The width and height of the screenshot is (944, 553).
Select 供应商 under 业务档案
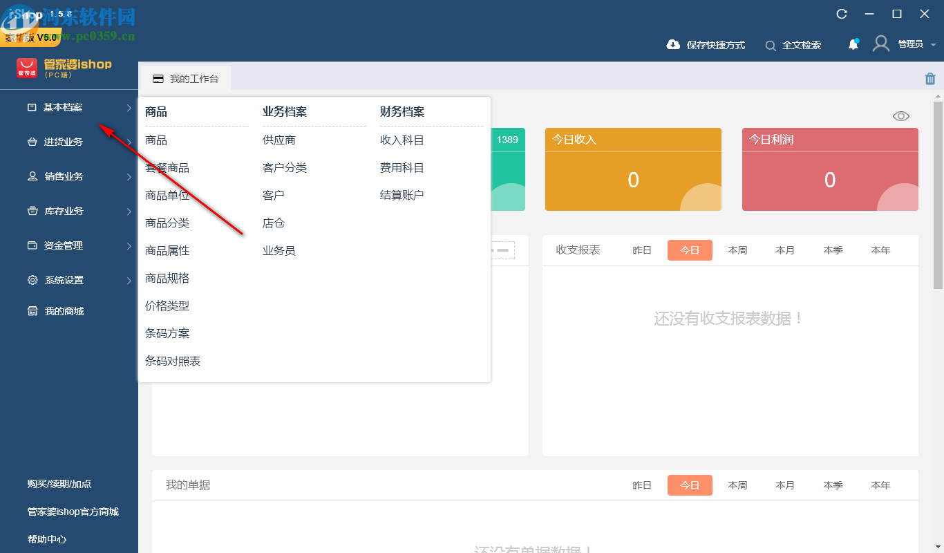coord(281,140)
